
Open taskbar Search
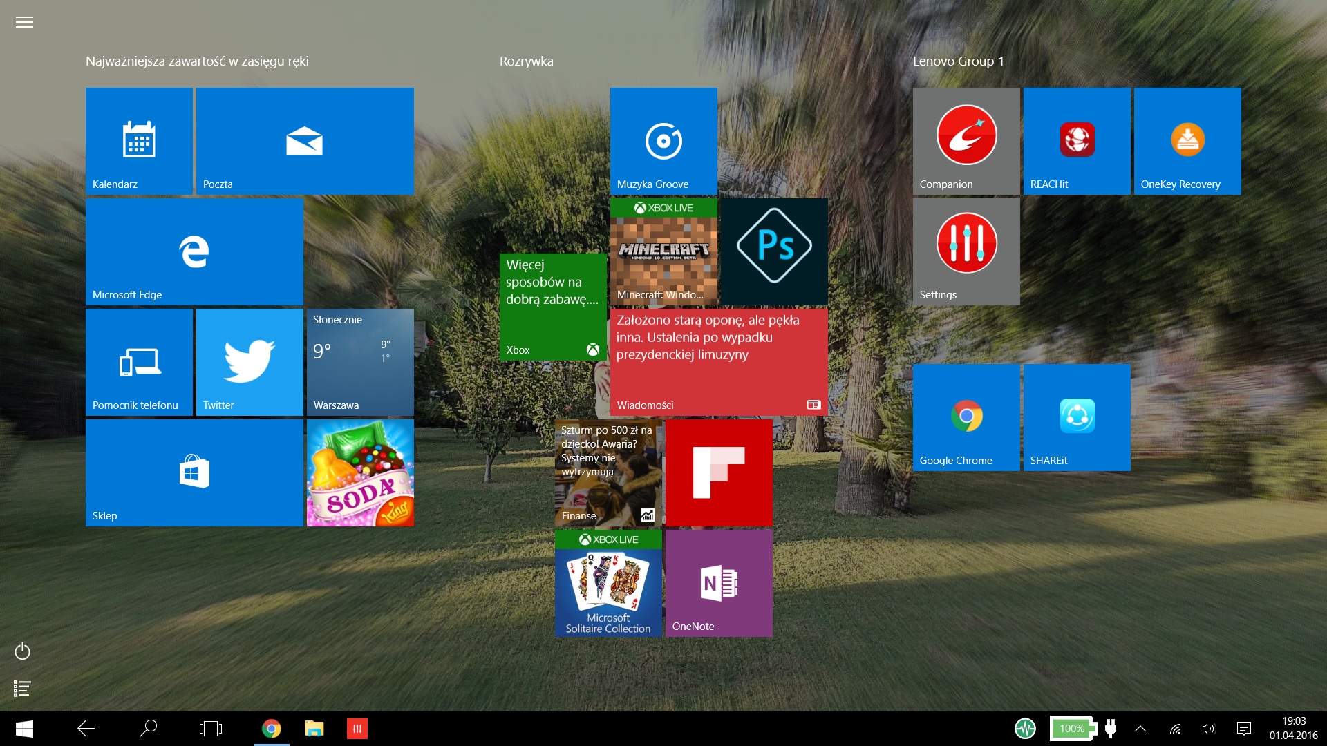click(148, 729)
